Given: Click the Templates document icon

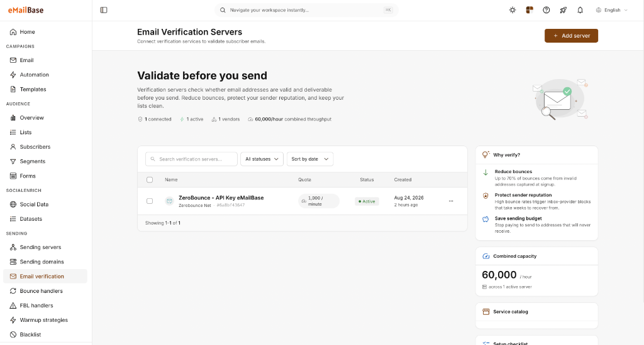Looking at the screenshot, I should 13,89.
